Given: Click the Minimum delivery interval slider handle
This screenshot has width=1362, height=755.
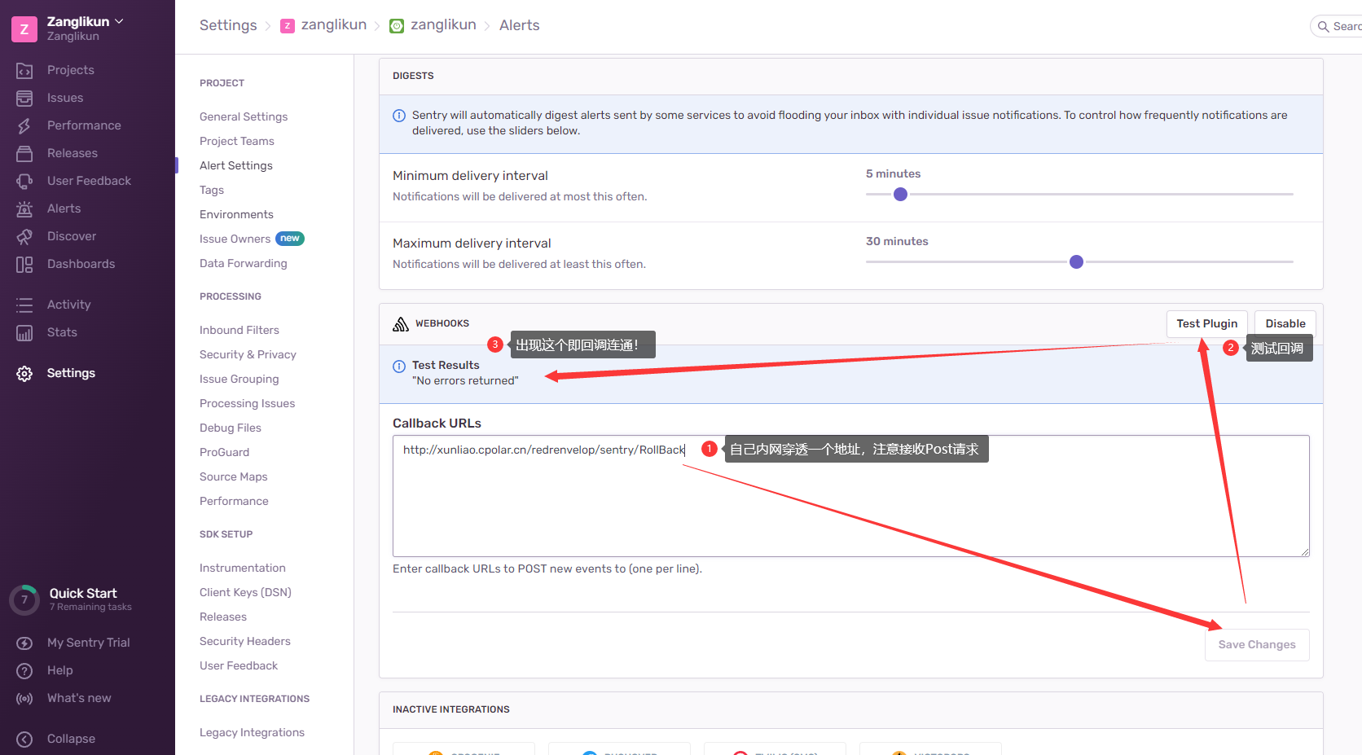Looking at the screenshot, I should tap(900, 195).
